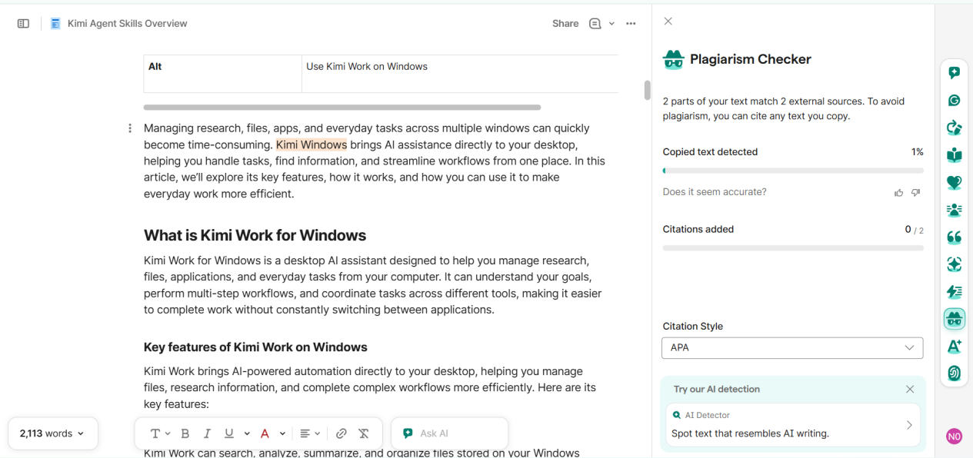Open the A+ grader icon
973x458 pixels.
pyautogui.click(x=954, y=347)
